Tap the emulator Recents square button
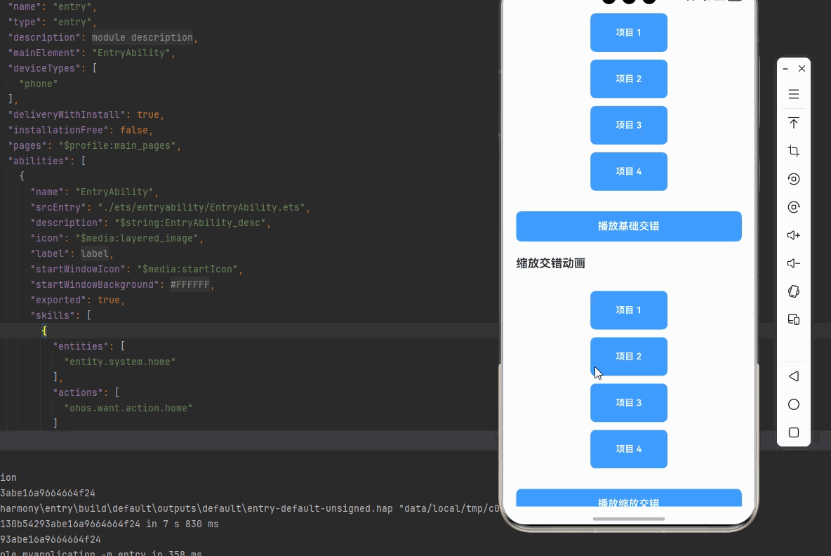Screen dimensions: 831x556 coord(793,432)
